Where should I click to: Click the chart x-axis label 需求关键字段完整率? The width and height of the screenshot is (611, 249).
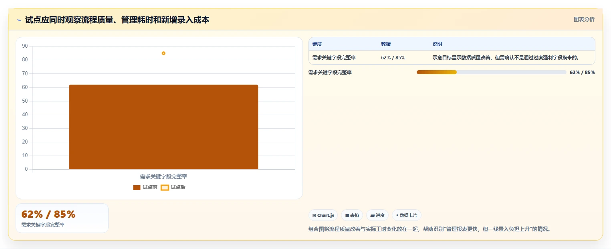pos(163,176)
